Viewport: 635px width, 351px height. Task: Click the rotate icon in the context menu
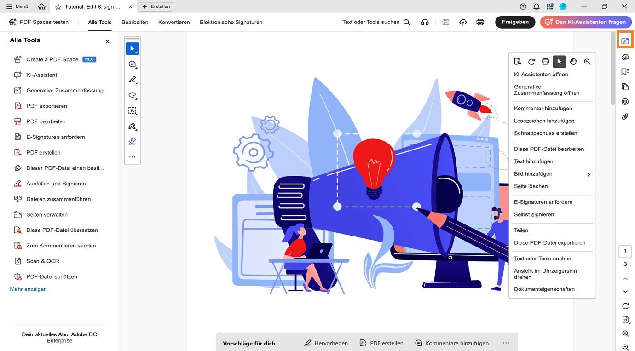(x=531, y=62)
